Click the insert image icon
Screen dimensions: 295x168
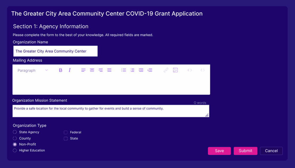(x=175, y=70)
